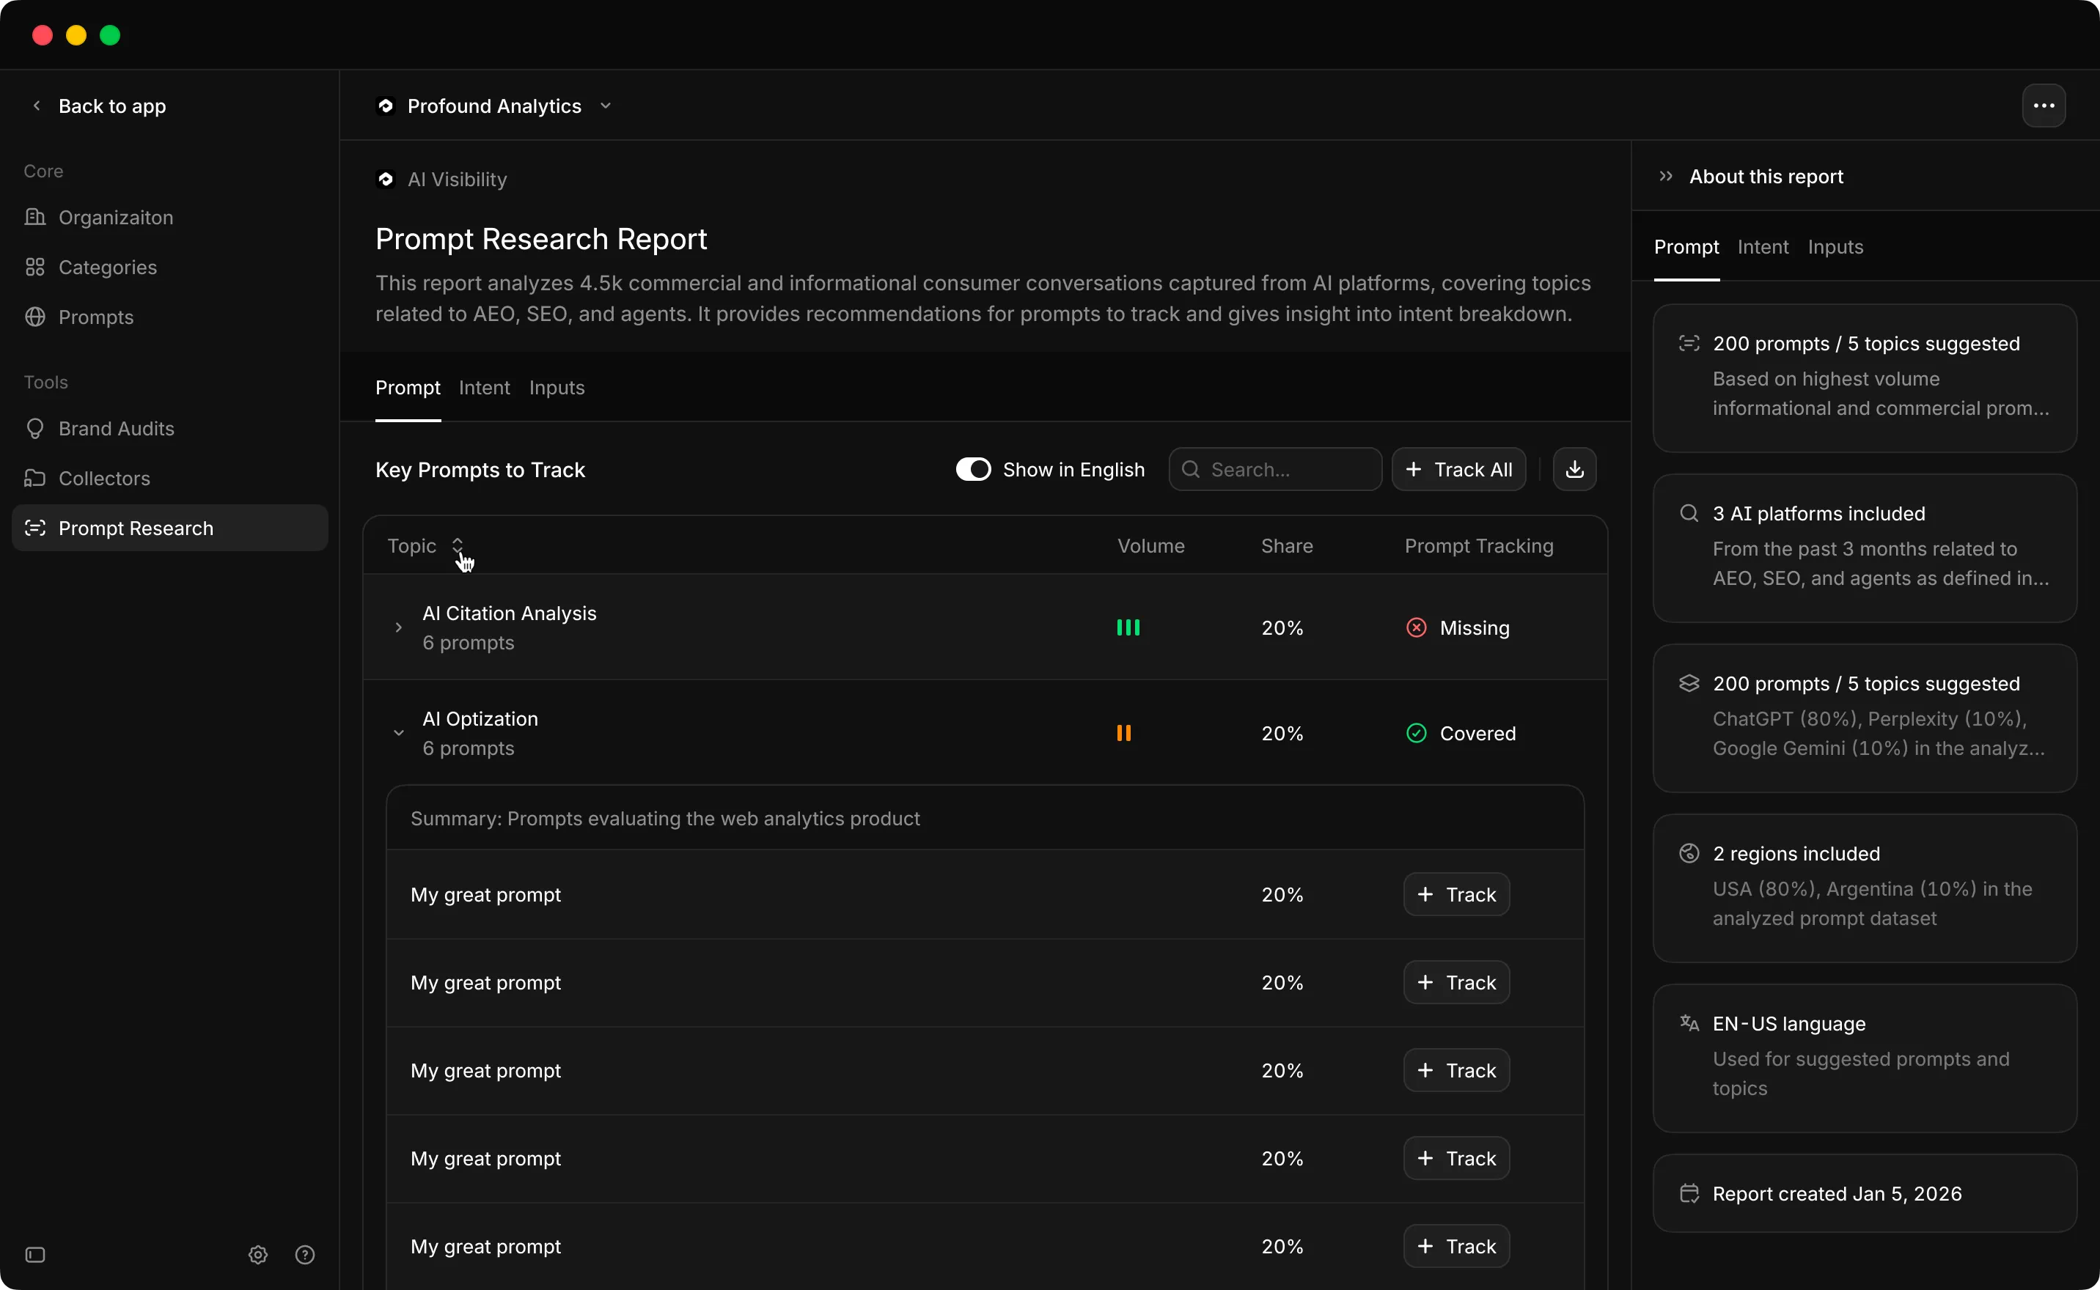2100x1290 pixels.
Task: Click the Prompt Tracking column header
Action: (1479, 546)
